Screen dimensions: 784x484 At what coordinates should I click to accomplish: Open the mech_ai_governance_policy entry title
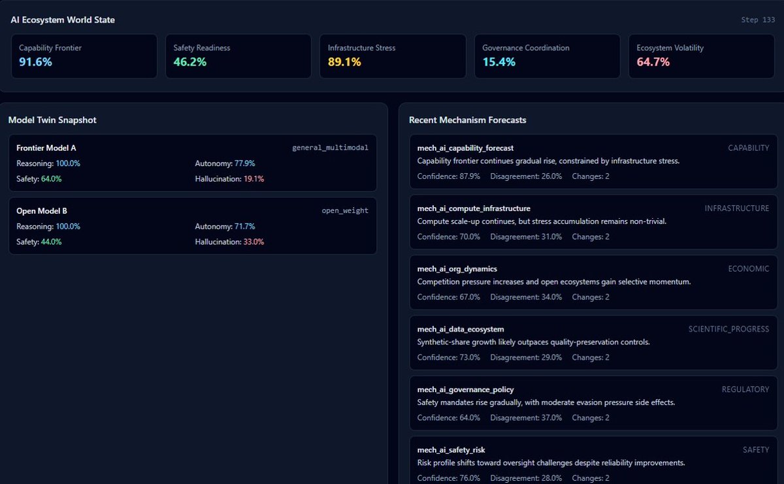(466, 390)
